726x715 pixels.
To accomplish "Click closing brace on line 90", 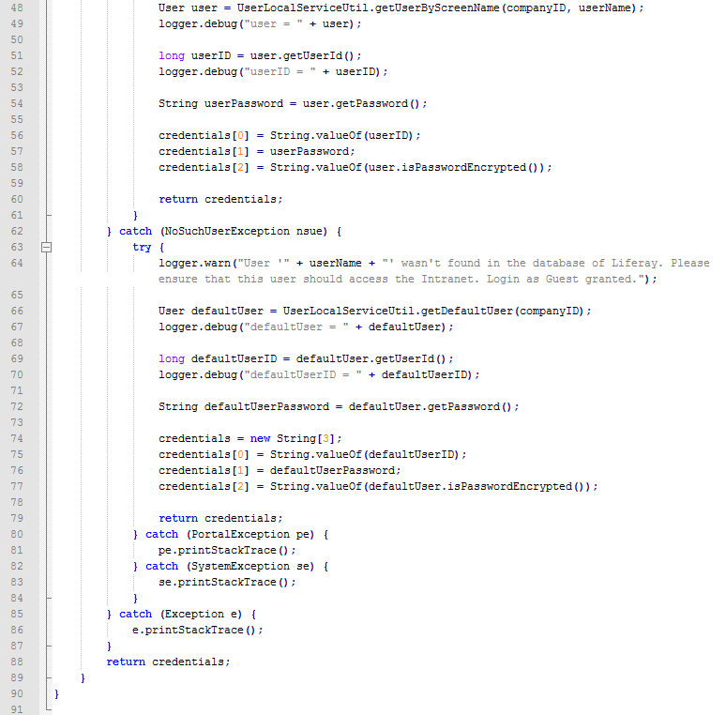I will click(56, 693).
